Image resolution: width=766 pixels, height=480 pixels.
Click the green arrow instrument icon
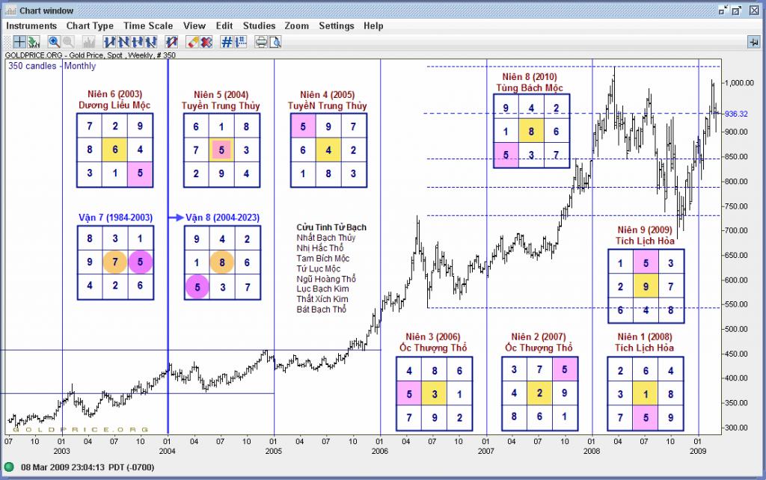coord(34,42)
